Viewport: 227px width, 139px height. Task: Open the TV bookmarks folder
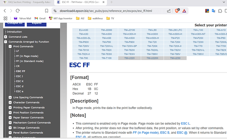[x=110, y=18]
